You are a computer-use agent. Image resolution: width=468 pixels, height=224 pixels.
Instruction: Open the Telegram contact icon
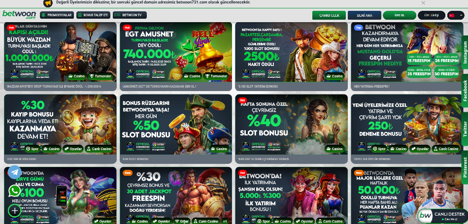pyautogui.click(x=15, y=172)
